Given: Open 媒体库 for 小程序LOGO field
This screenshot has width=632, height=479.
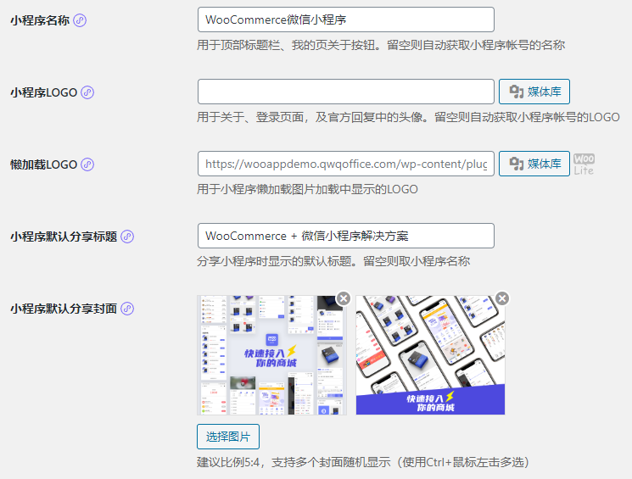Looking at the screenshot, I should click(x=534, y=92).
